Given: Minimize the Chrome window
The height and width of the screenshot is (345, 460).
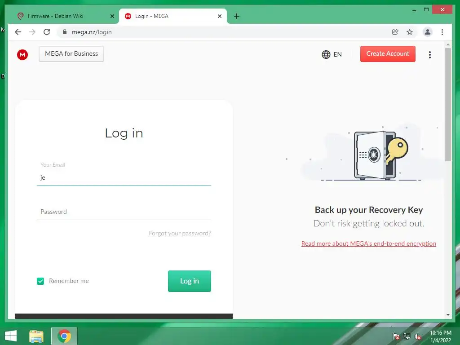Looking at the screenshot, I should pyautogui.click(x=414, y=10).
